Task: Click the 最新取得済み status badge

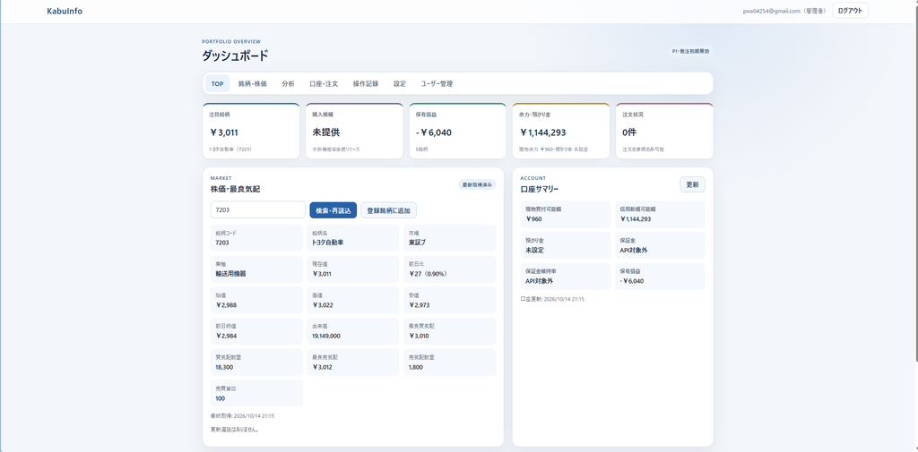Action: tap(477, 184)
